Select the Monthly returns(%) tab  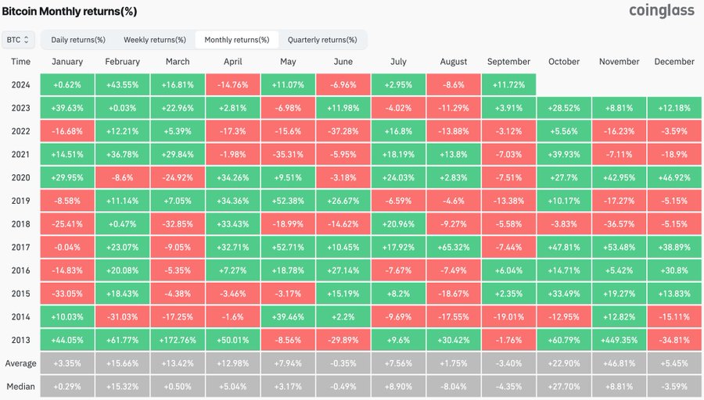pos(236,40)
